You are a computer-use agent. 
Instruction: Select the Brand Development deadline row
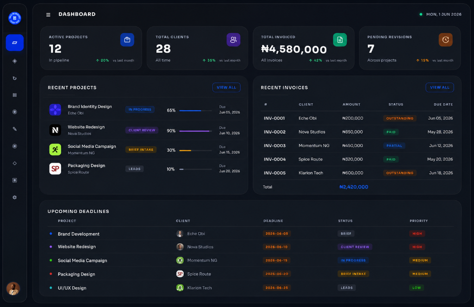pyautogui.click(x=250, y=233)
